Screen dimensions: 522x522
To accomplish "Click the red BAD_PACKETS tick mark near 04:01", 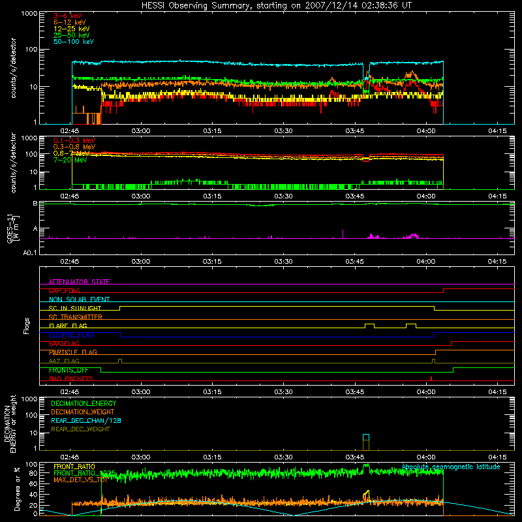I will [x=431, y=378].
